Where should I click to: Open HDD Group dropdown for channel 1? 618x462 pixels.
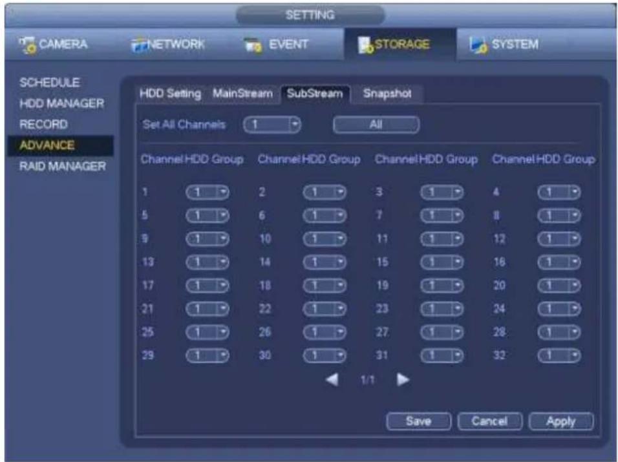[208, 192]
